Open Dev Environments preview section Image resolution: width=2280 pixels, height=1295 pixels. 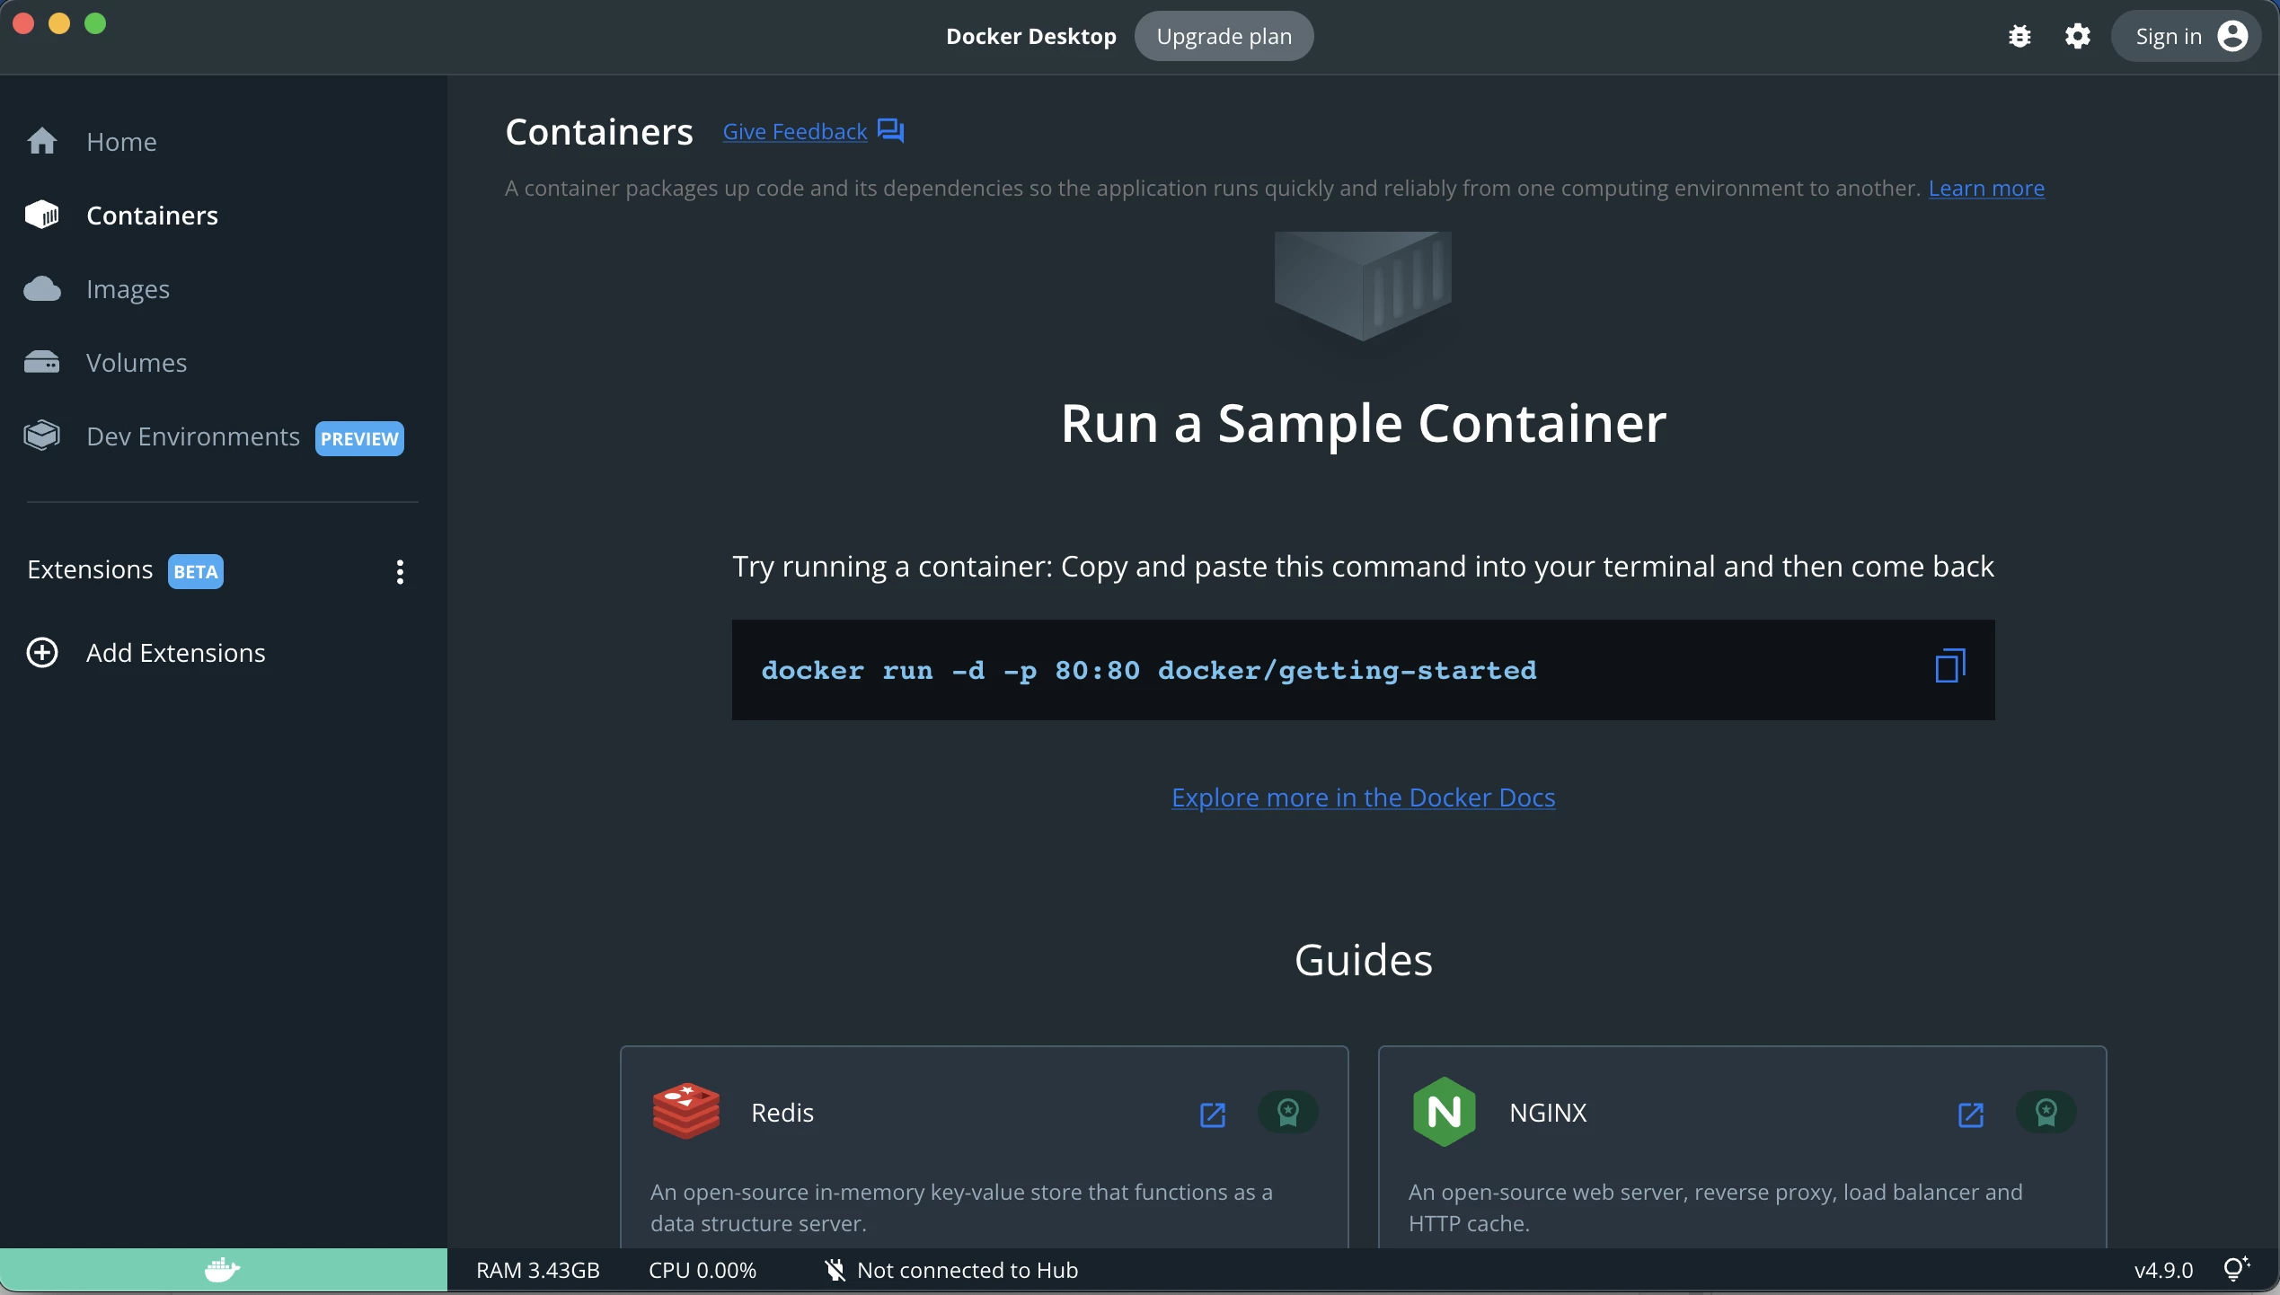(x=192, y=436)
